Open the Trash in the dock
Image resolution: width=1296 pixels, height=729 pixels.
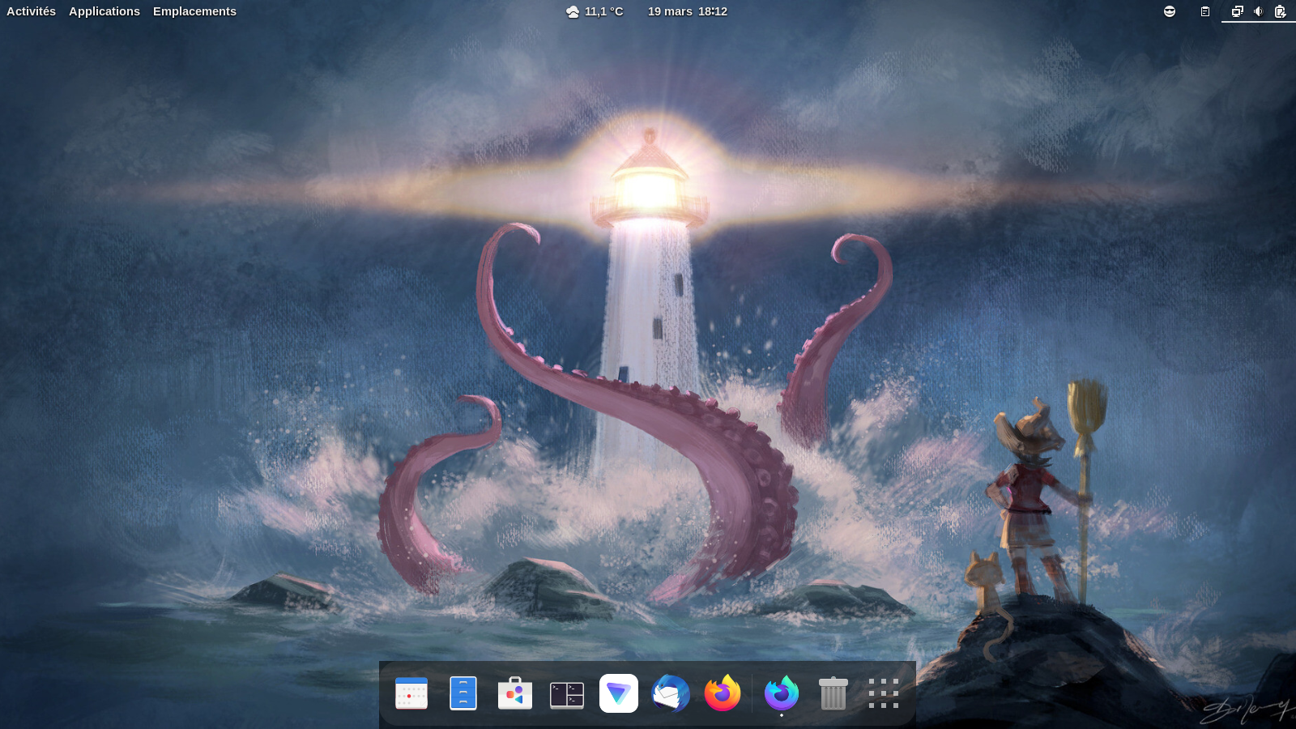pyautogui.click(x=833, y=693)
